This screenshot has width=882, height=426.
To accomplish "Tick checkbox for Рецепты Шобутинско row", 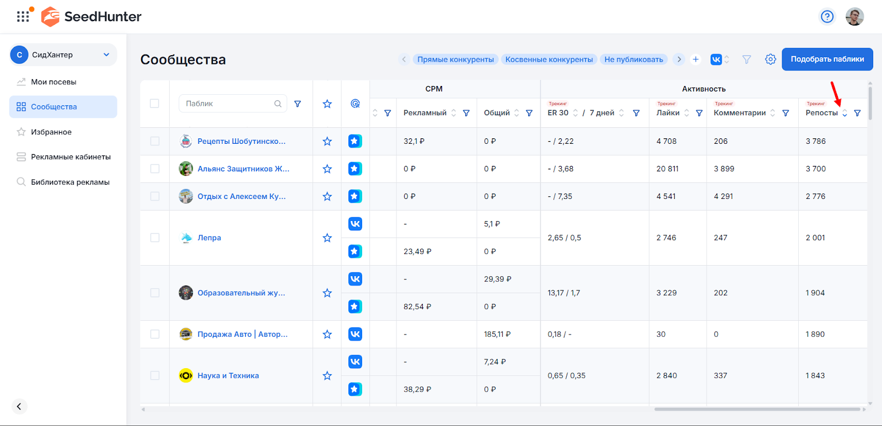I will [154, 142].
